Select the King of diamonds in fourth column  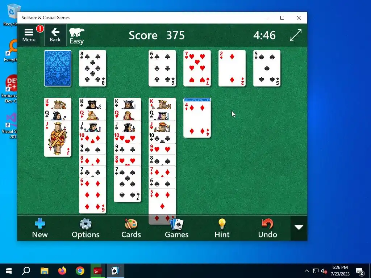point(162,104)
